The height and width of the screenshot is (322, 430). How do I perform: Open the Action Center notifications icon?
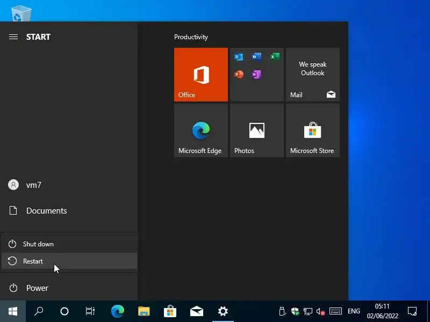[412, 311]
